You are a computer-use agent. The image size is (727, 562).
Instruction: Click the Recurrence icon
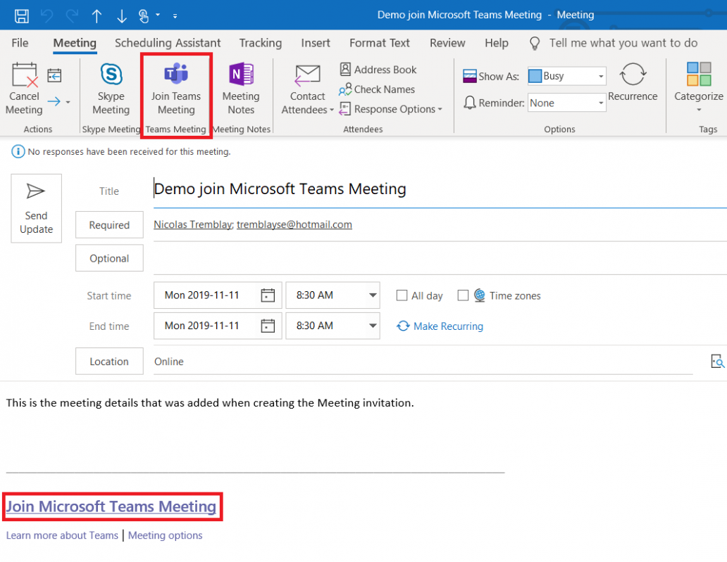point(633,74)
